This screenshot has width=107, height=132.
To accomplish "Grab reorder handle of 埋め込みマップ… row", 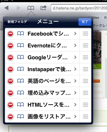I will point(85,93).
